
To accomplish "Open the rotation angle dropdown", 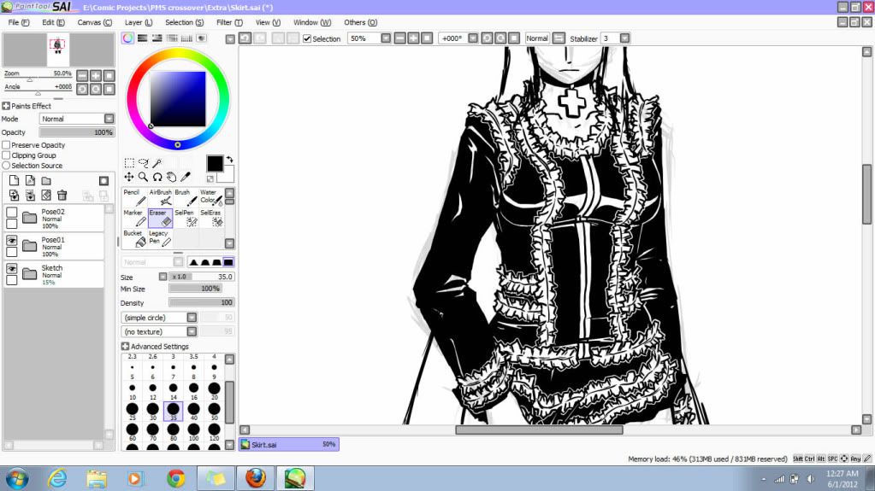I will click(473, 38).
